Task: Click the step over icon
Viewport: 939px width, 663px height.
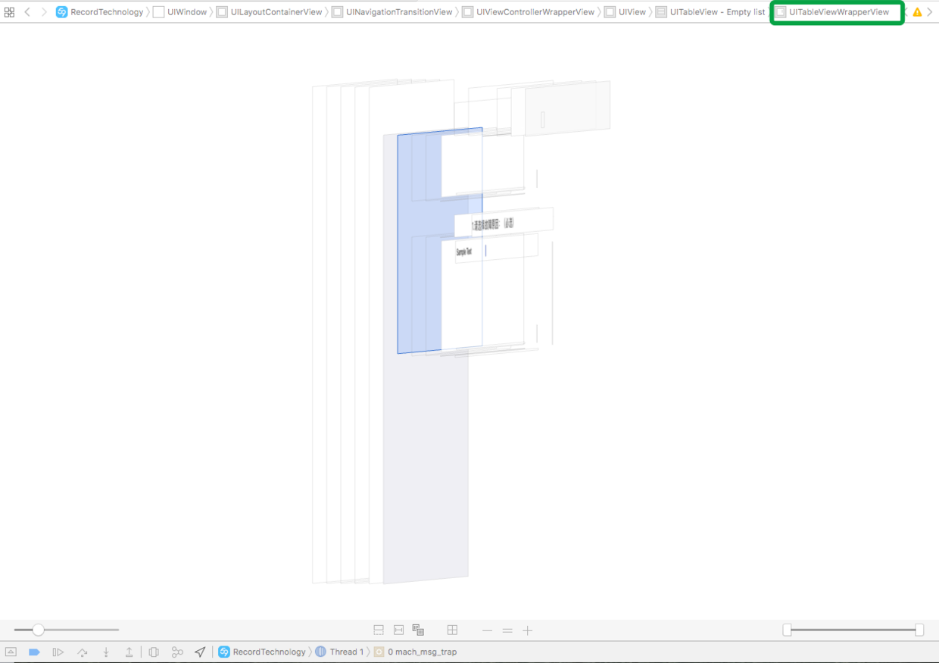Action: [x=83, y=652]
